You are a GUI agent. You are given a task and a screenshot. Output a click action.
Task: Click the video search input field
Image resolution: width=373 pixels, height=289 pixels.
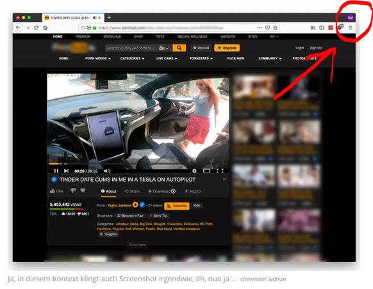pos(131,48)
